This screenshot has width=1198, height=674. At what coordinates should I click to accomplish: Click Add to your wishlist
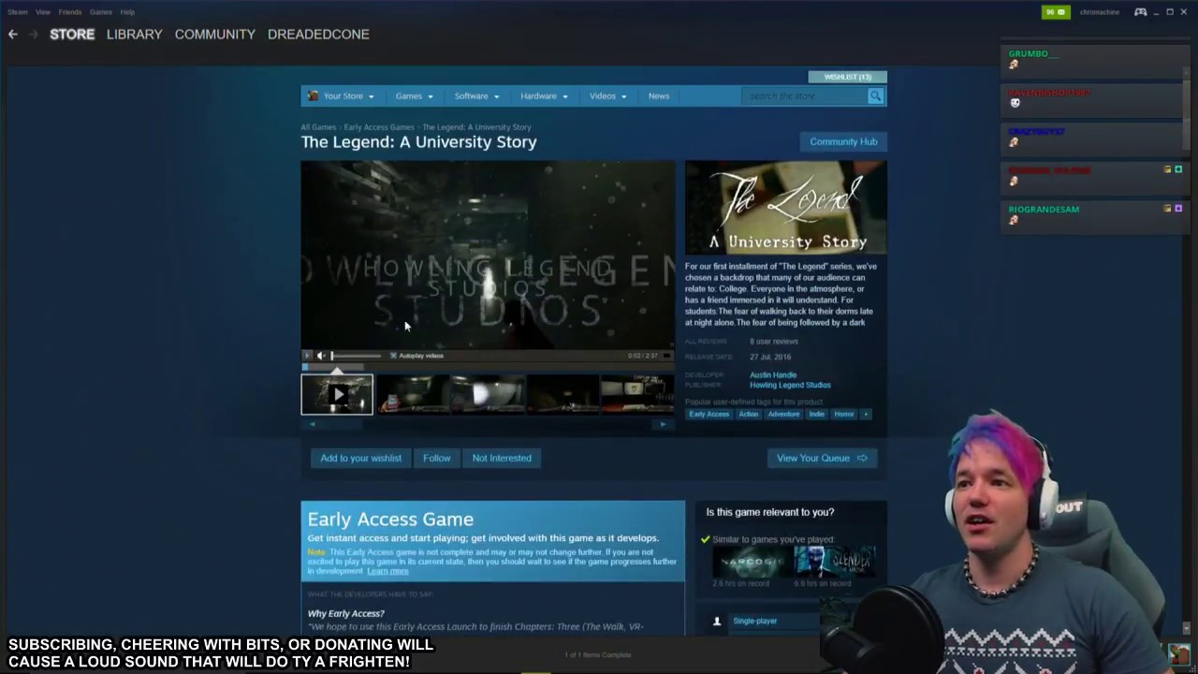click(x=360, y=458)
